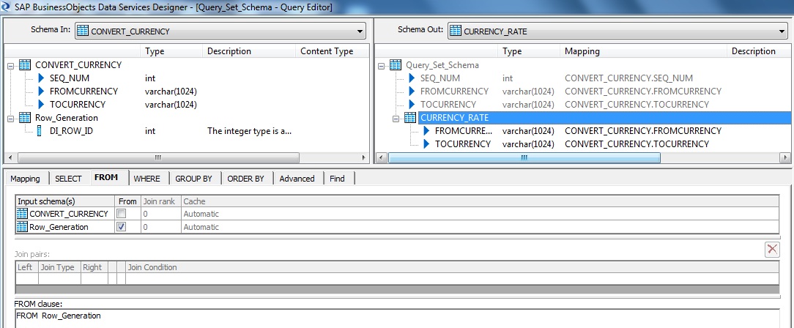Click the red X delete join pair button
794x328 pixels.
(x=772, y=248)
